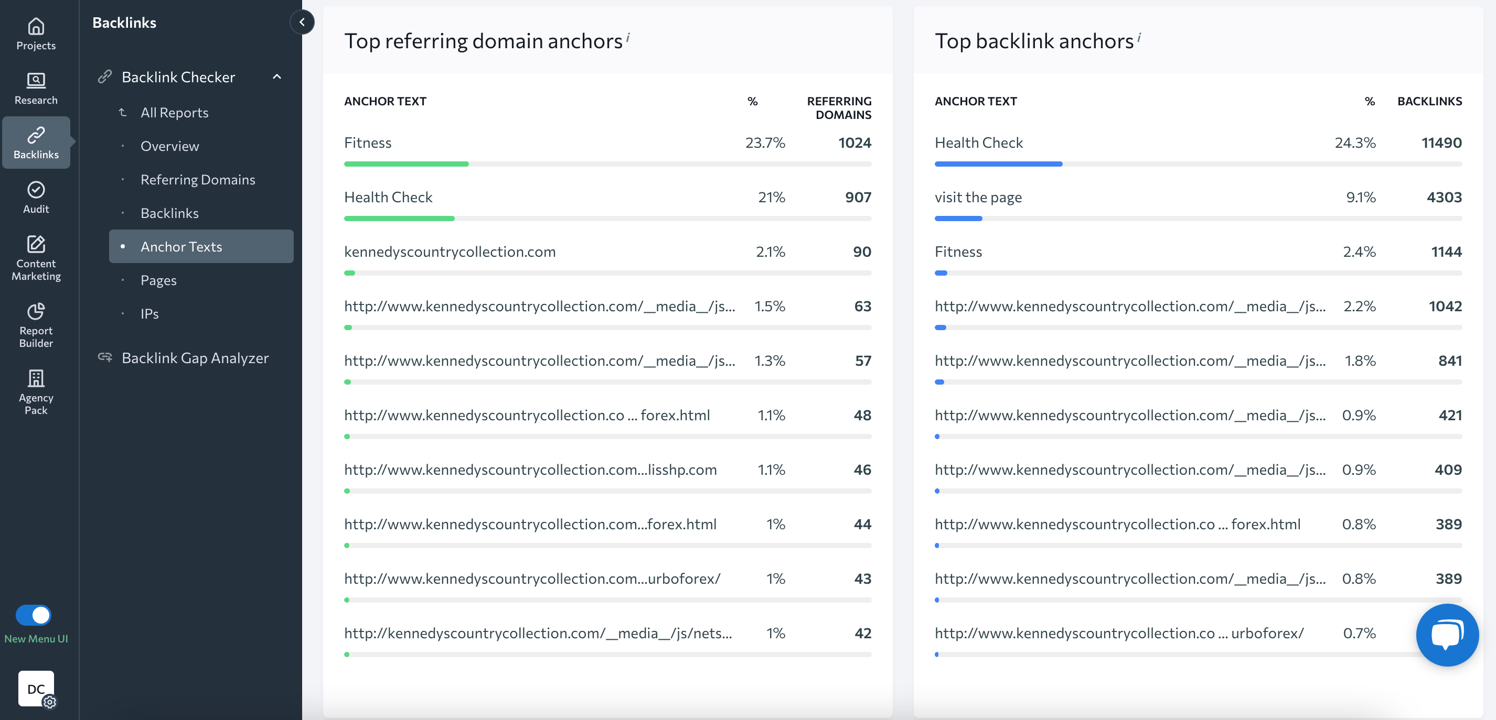The height and width of the screenshot is (720, 1496).
Task: Collapse the Backlink Checker section
Action: point(277,77)
